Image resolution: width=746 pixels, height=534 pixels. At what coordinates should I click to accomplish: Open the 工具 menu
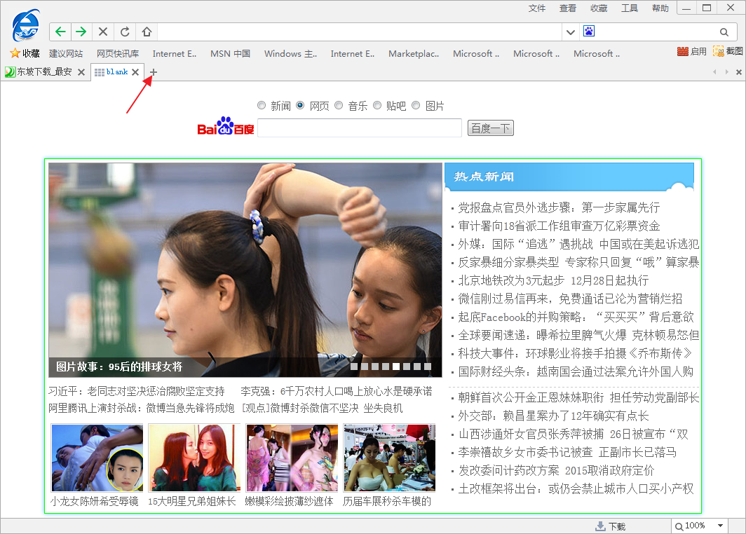tap(630, 8)
